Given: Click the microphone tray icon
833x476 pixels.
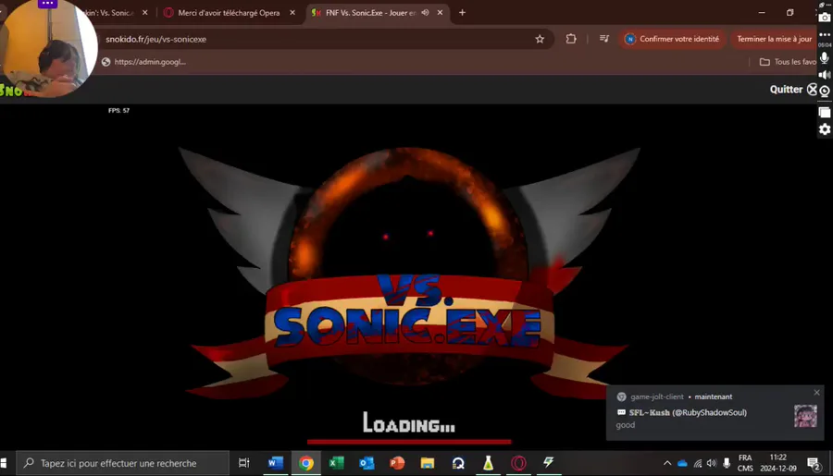Looking at the screenshot, I should (x=727, y=463).
